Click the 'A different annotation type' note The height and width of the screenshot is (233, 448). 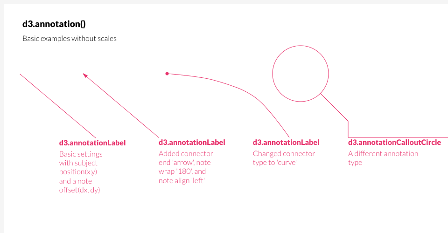click(x=383, y=158)
